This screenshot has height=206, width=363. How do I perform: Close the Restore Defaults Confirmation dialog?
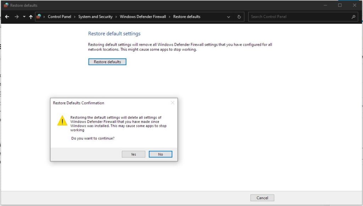(173, 103)
